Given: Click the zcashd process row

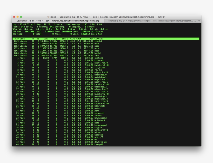Looking at the screenshot, I should pyautogui.click(x=58, y=41).
